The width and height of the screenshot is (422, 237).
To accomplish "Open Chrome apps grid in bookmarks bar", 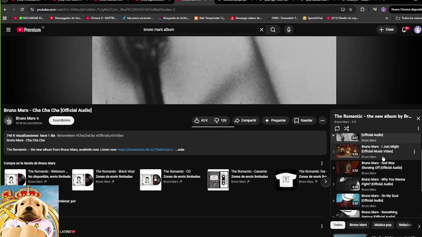I will [x=5, y=18].
